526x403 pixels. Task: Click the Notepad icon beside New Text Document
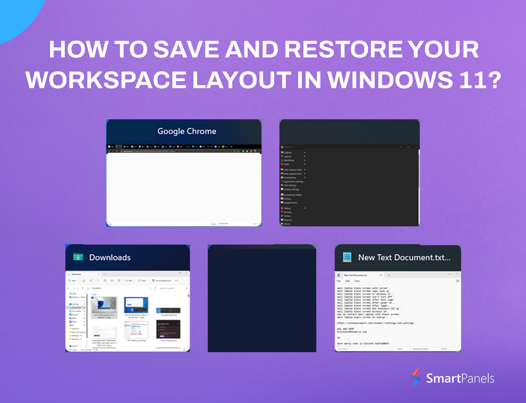coord(347,257)
